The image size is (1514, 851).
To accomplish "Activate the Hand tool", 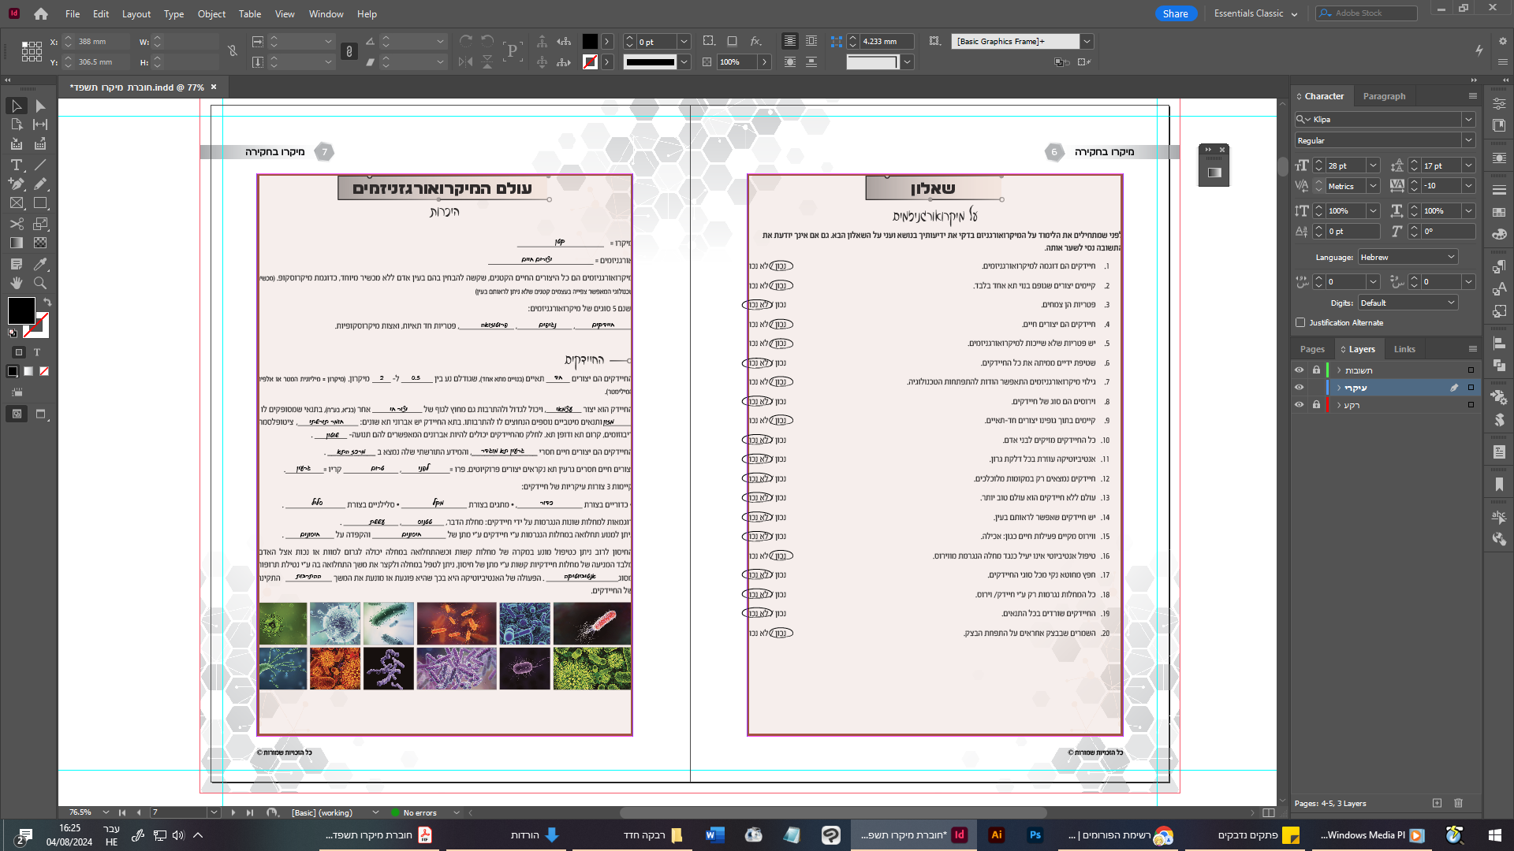I will pyautogui.click(x=16, y=283).
